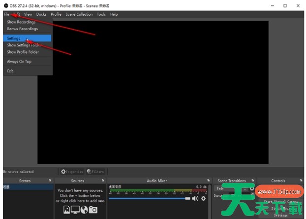Open the Scene Collection menu
Viewport: 306px width, 219px height.
click(x=79, y=14)
